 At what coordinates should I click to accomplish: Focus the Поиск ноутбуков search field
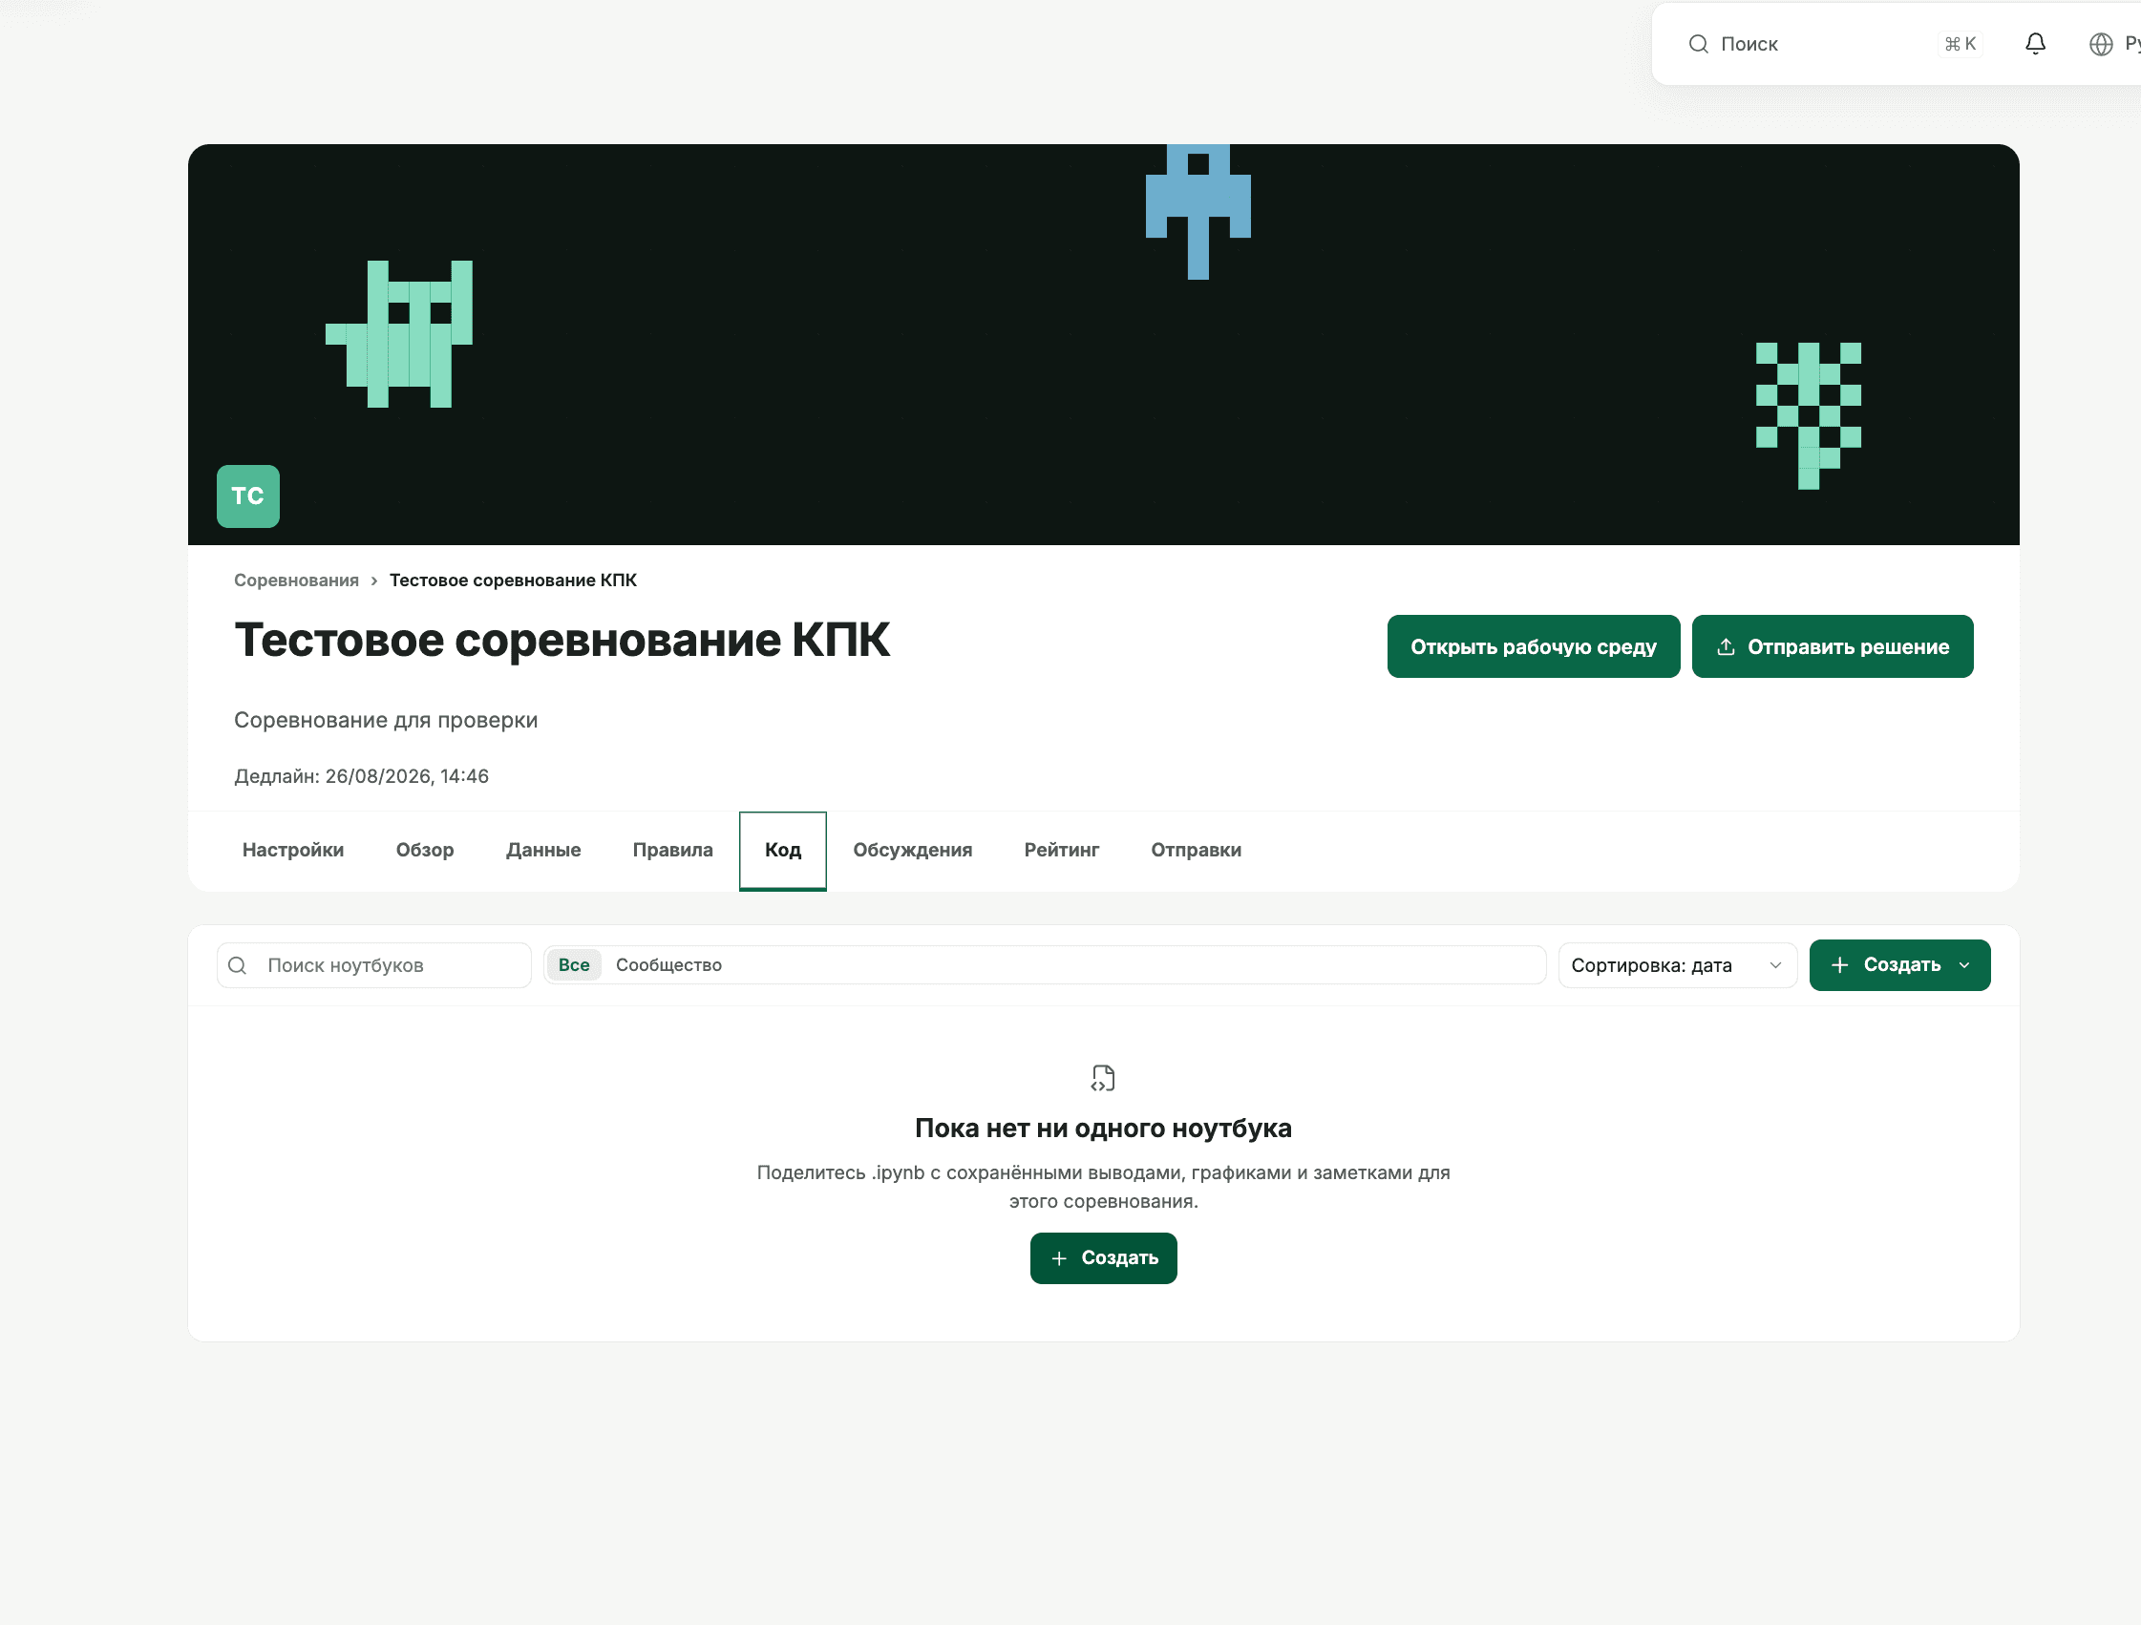tap(374, 966)
